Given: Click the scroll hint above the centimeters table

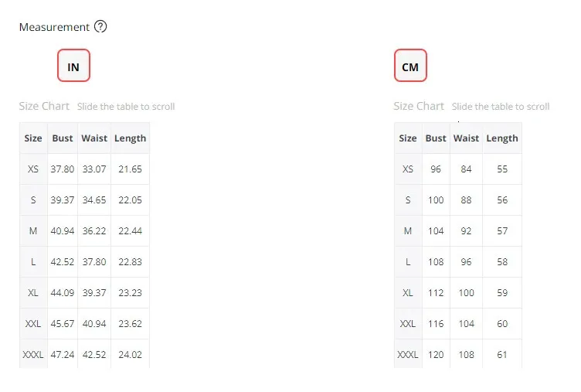Looking at the screenshot, I should click(x=500, y=107).
